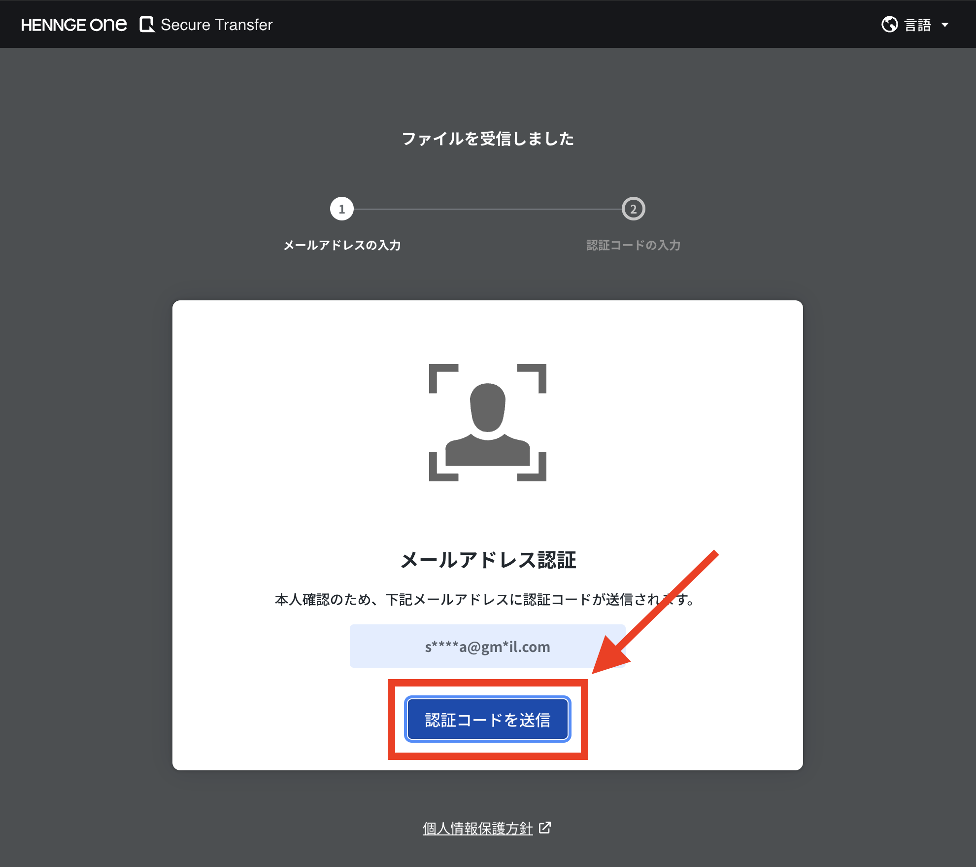Click the progress line between steps

[x=487, y=209]
